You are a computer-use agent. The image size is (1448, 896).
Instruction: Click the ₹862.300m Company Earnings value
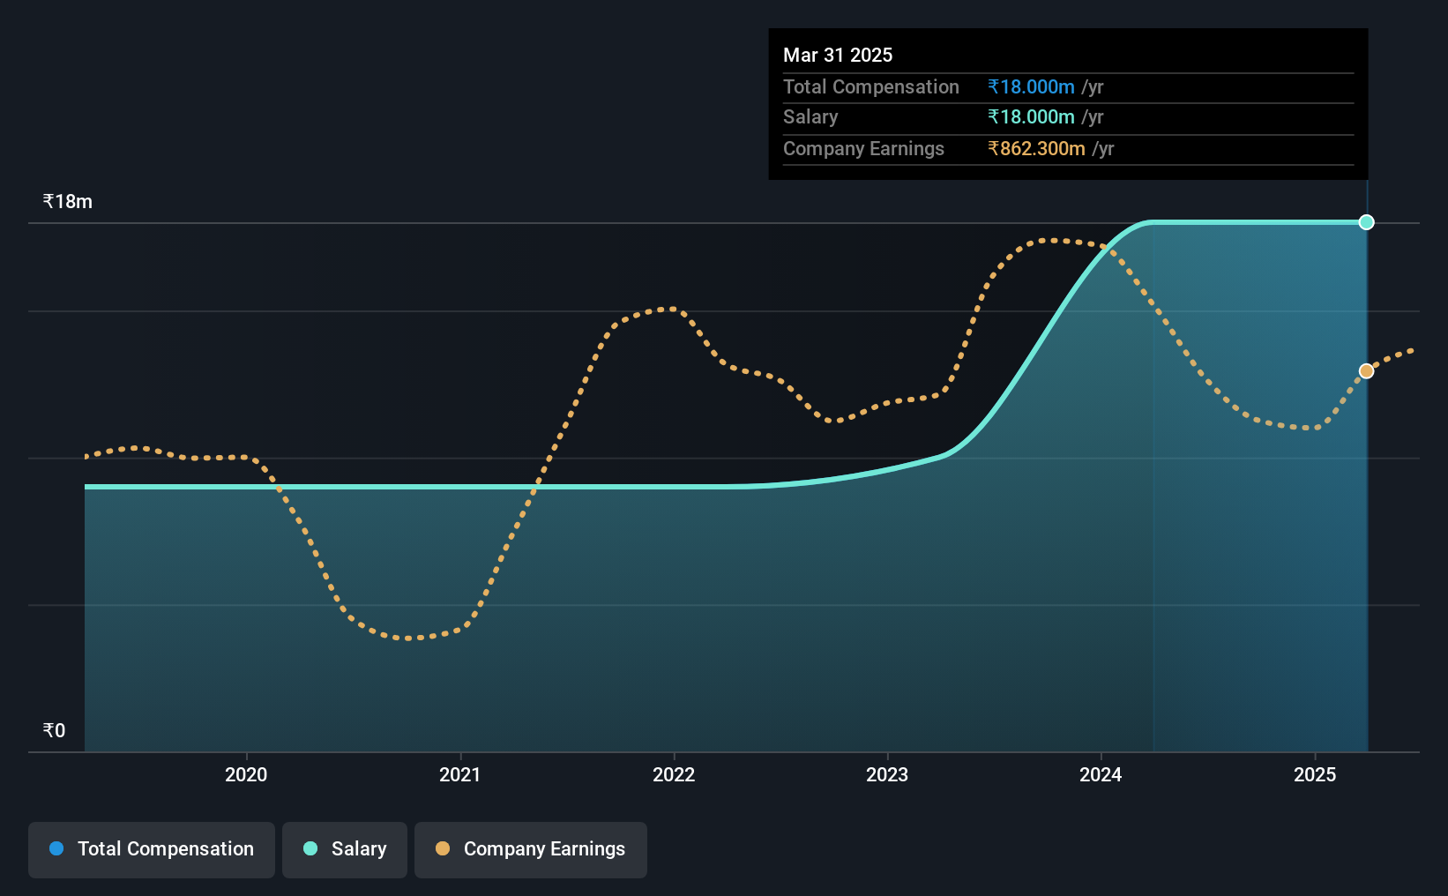pos(1036,148)
